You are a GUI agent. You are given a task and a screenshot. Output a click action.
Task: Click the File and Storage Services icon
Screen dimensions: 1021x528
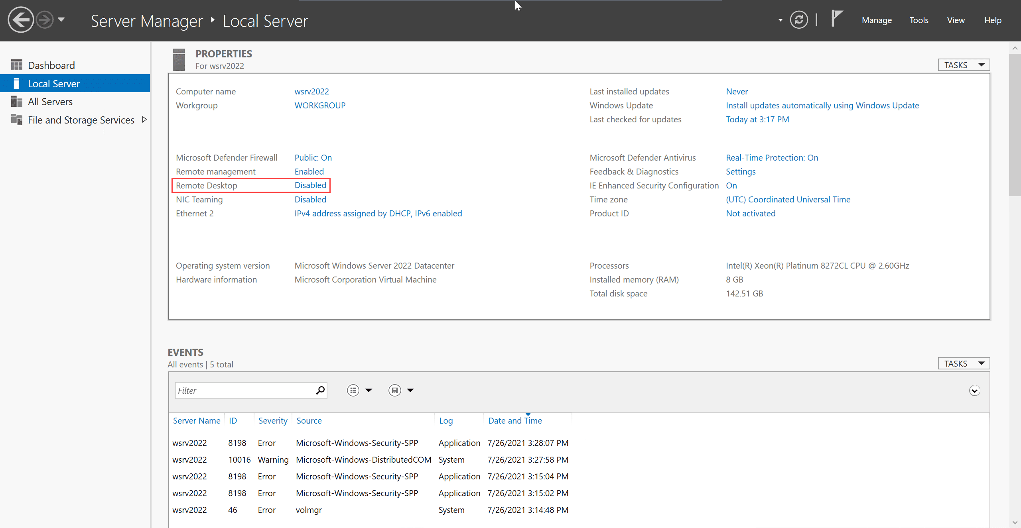16,119
